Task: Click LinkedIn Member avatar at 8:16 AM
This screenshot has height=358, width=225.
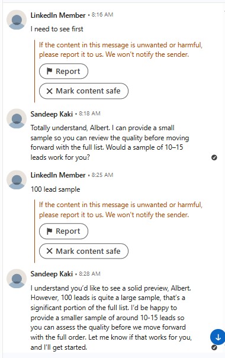Action: pyautogui.click(x=17, y=20)
